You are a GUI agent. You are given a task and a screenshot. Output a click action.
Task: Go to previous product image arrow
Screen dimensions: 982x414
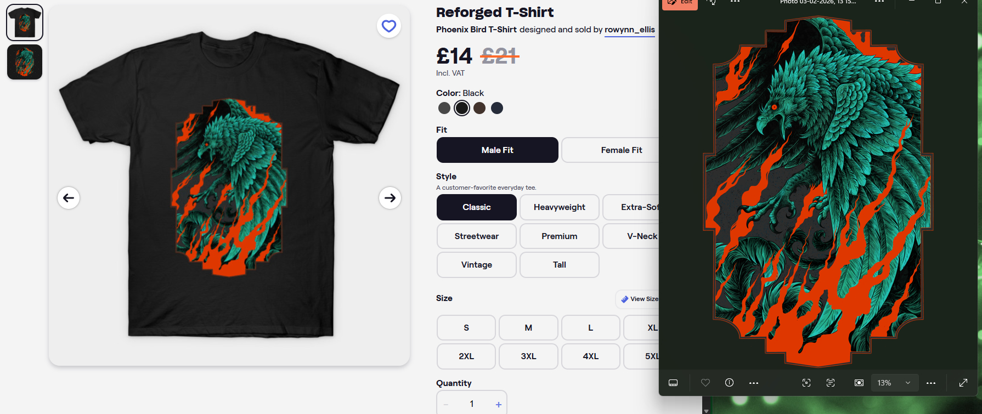pos(69,198)
